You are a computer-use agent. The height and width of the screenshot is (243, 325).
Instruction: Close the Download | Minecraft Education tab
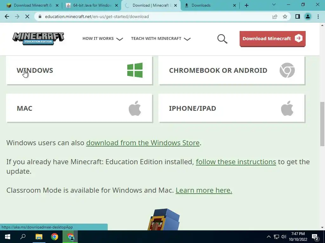[x=176, y=5]
